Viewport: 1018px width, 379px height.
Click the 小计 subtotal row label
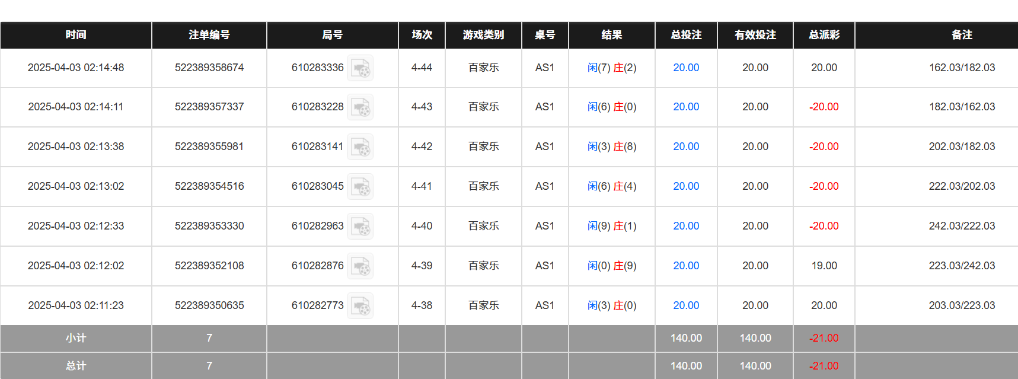coord(76,338)
